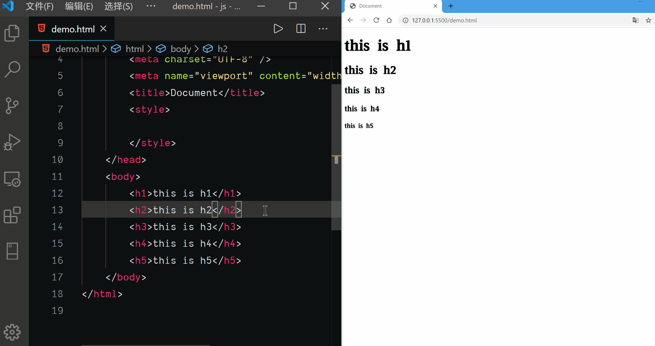Viewport: 655px width, 346px height.
Task: Open a new browser tab
Action: pyautogui.click(x=451, y=6)
